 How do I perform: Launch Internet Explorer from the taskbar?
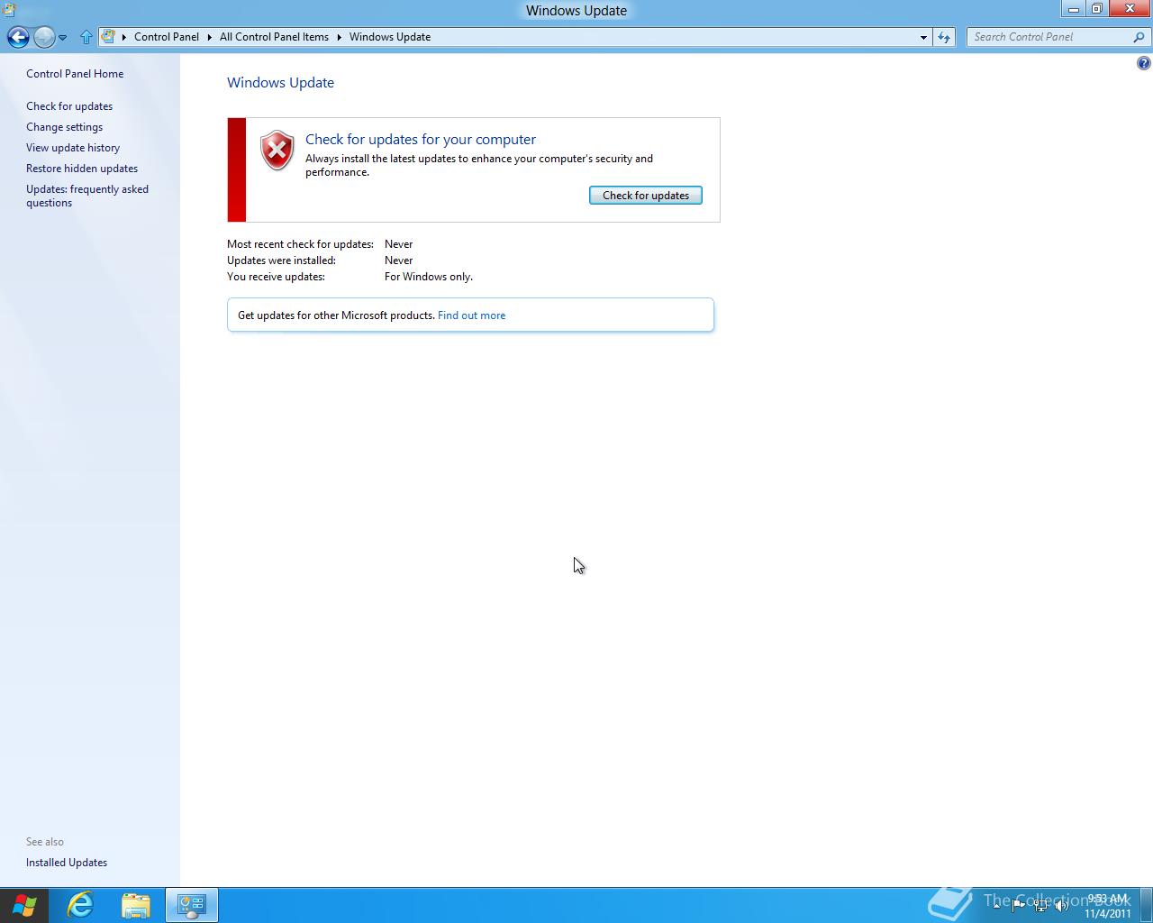coord(79,904)
